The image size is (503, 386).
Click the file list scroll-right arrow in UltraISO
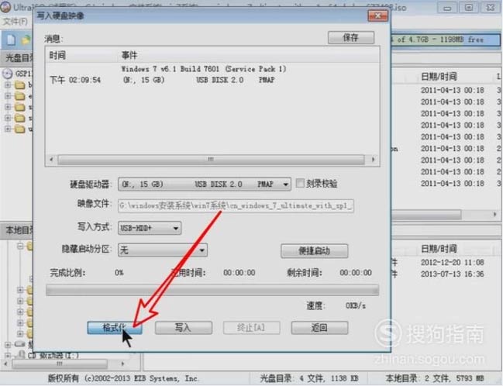(495, 214)
